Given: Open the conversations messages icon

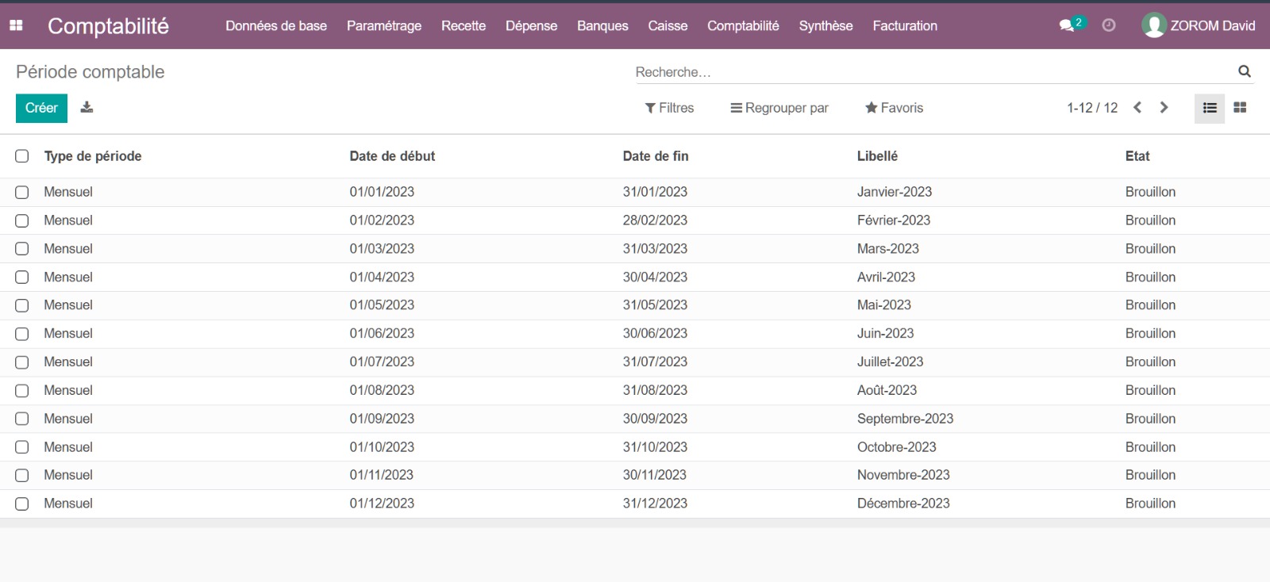Looking at the screenshot, I should tap(1067, 25).
